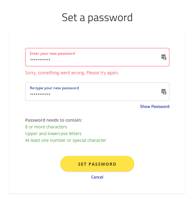193x199 pixels.
Task: Click the 'Sorry, something went wrong' error message
Action: click(55, 73)
